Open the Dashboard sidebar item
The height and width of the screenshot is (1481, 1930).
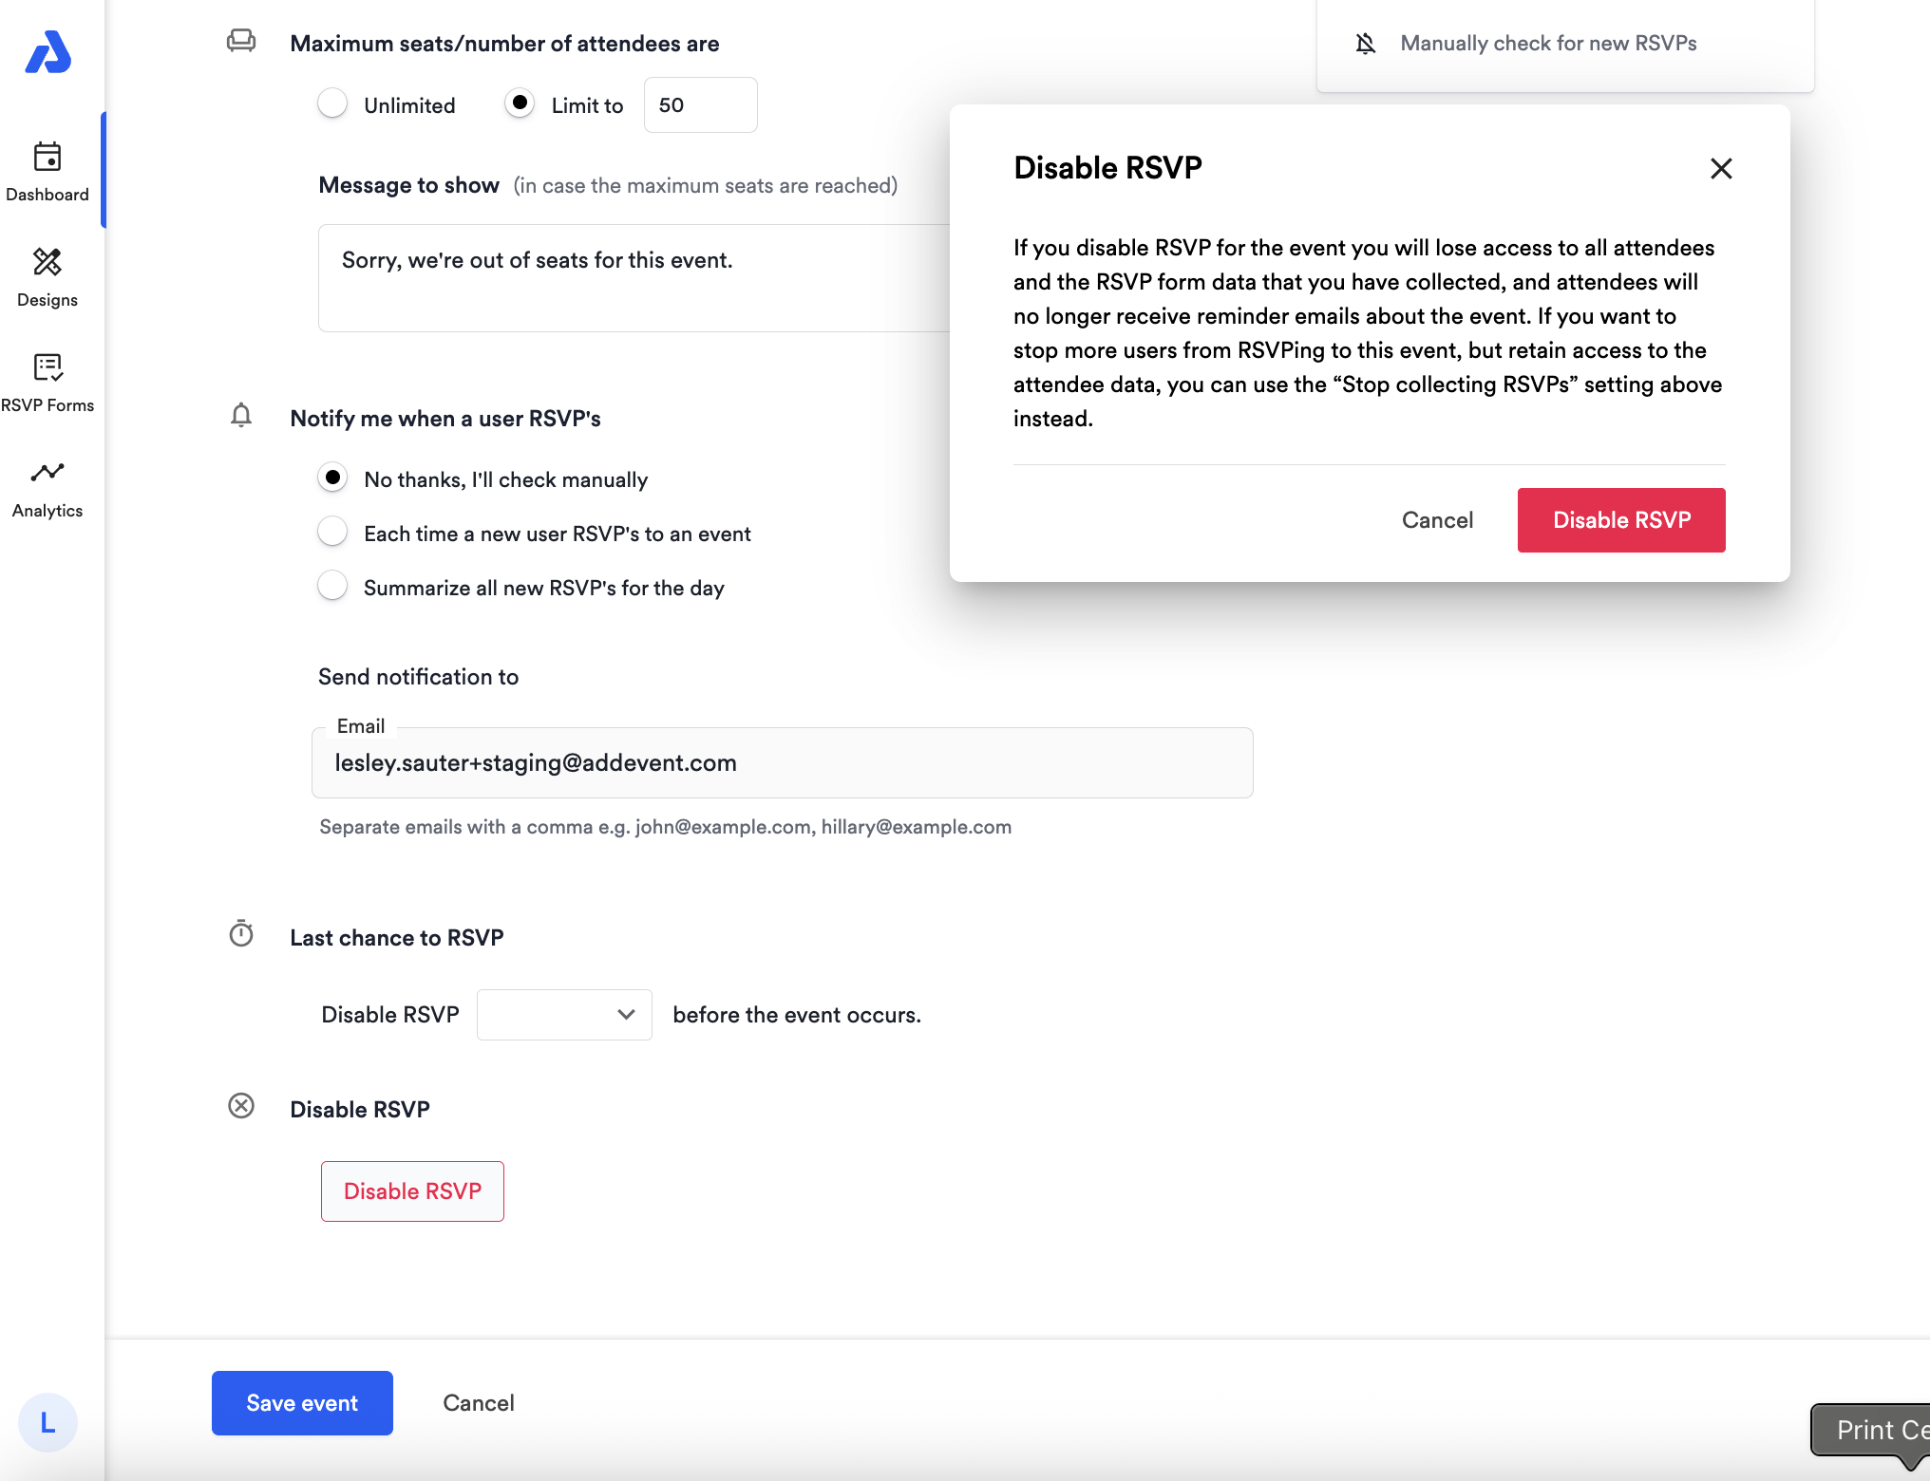tap(47, 172)
